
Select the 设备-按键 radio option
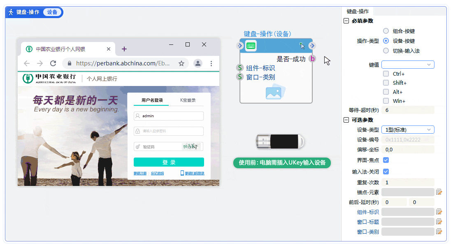386,41
